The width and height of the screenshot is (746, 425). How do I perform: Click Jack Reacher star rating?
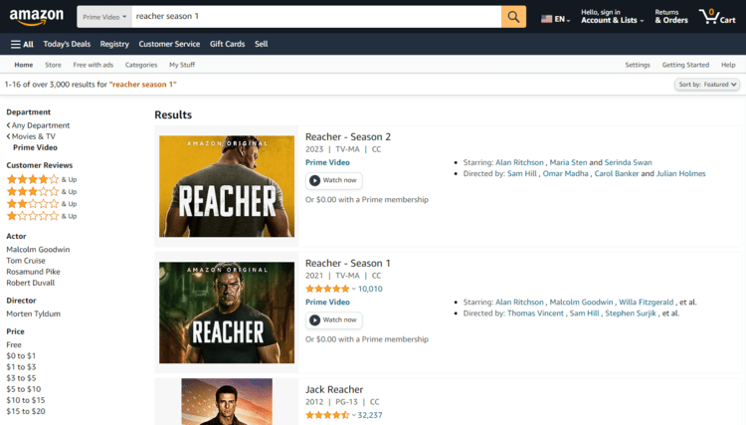coord(327,415)
